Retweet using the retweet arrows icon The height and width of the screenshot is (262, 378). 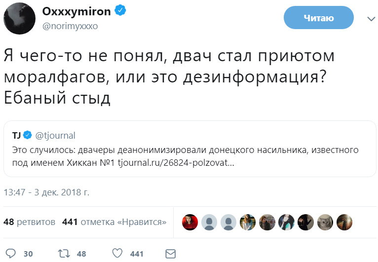64,254
